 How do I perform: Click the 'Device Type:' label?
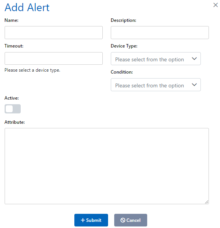point(124,46)
